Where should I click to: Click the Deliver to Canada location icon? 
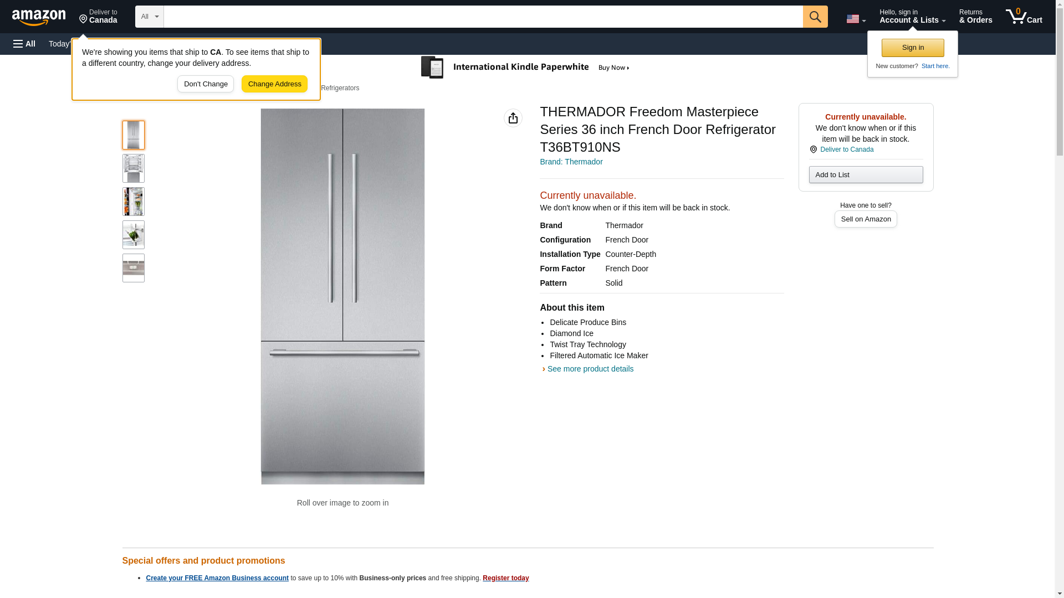(x=814, y=149)
